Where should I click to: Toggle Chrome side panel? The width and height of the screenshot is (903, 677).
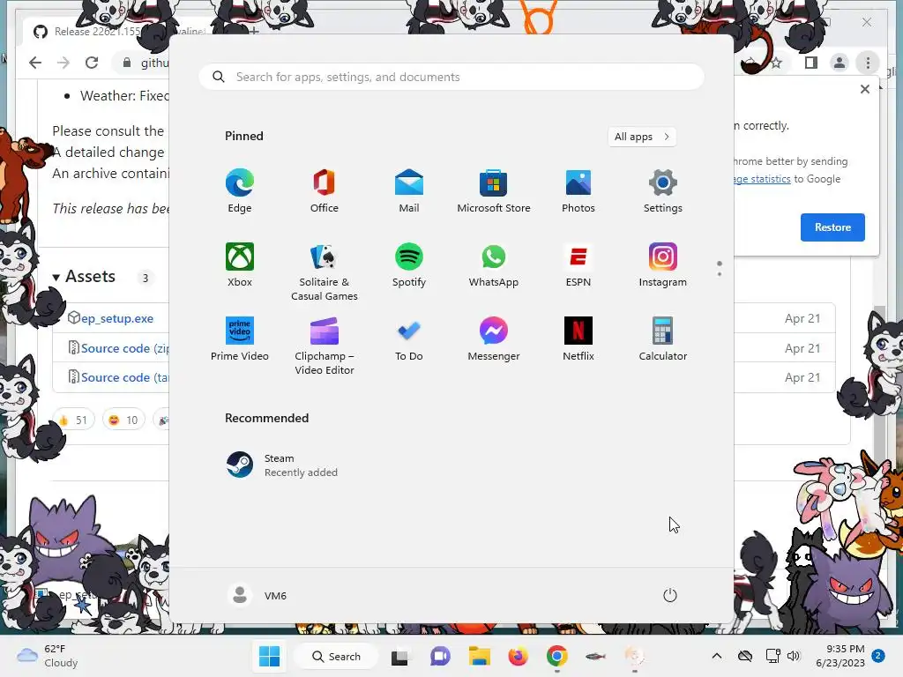(x=811, y=63)
